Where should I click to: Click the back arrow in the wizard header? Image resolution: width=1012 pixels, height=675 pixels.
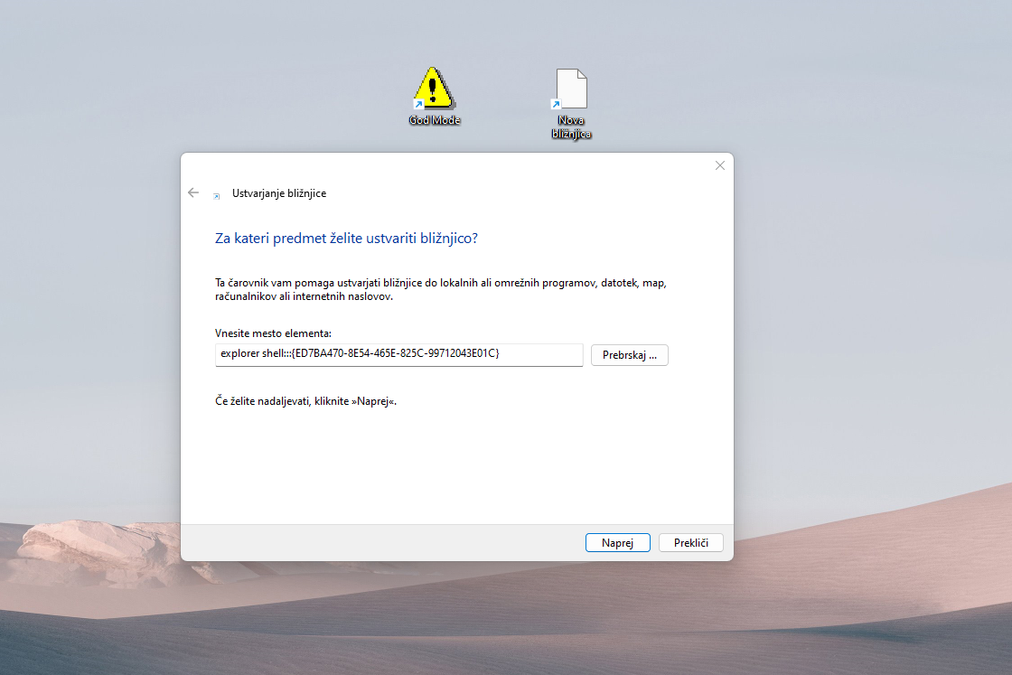pos(193,193)
